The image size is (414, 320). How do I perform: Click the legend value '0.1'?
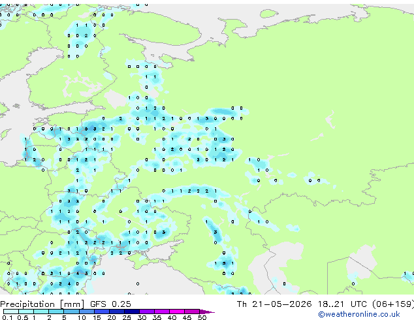(x=7, y=317)
